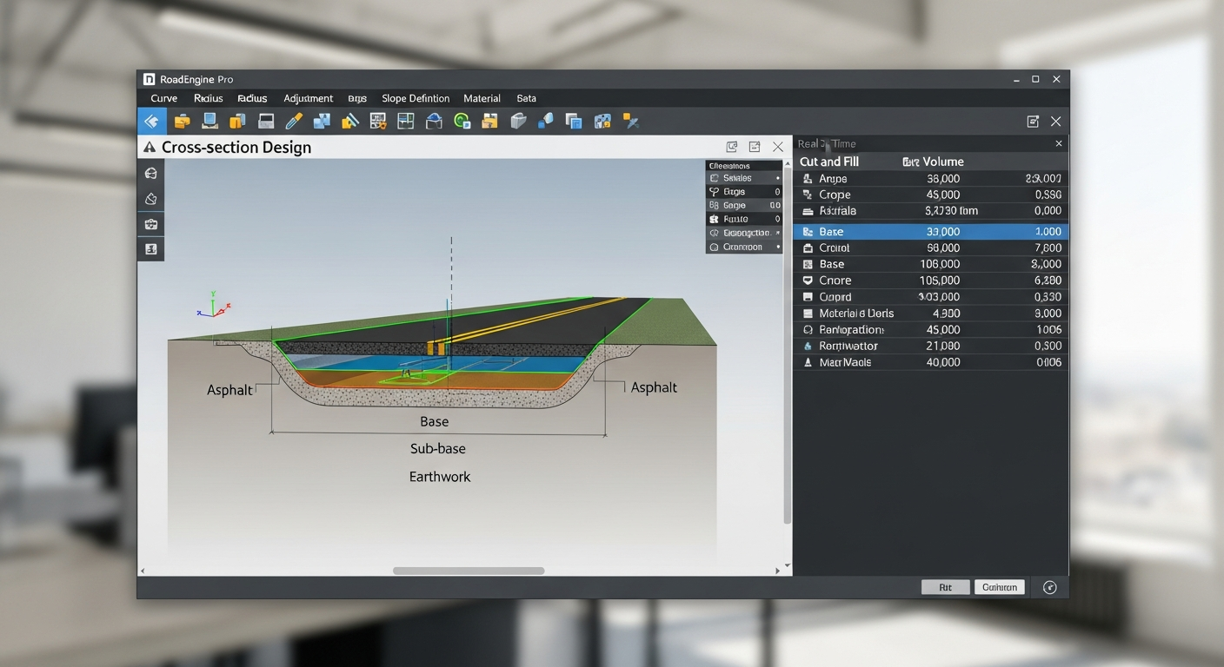Open the Bata menu at the menu bar end
Viewport: 1224px width, 667px height.
pyautogui.click(x=526, y=98)
